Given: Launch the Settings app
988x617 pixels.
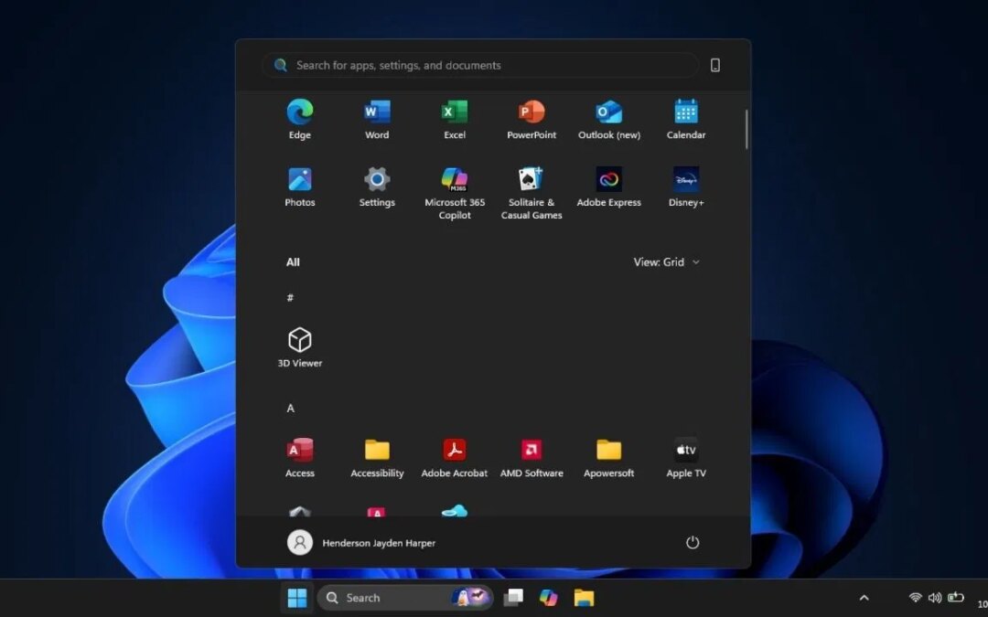Looking at the screenshot, I should [x=377, y=187].
